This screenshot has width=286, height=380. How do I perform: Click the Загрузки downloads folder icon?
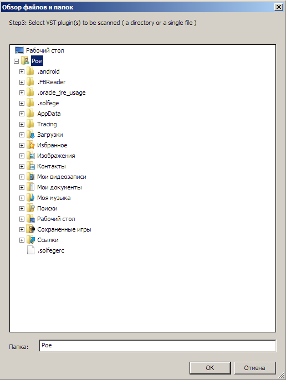point(30,135)
